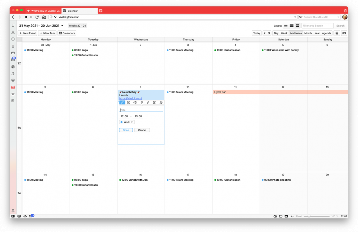This screenshot has width=358, height=232.
Task: Open the Bookmarks panel in the sidebar
Action: 13,25
